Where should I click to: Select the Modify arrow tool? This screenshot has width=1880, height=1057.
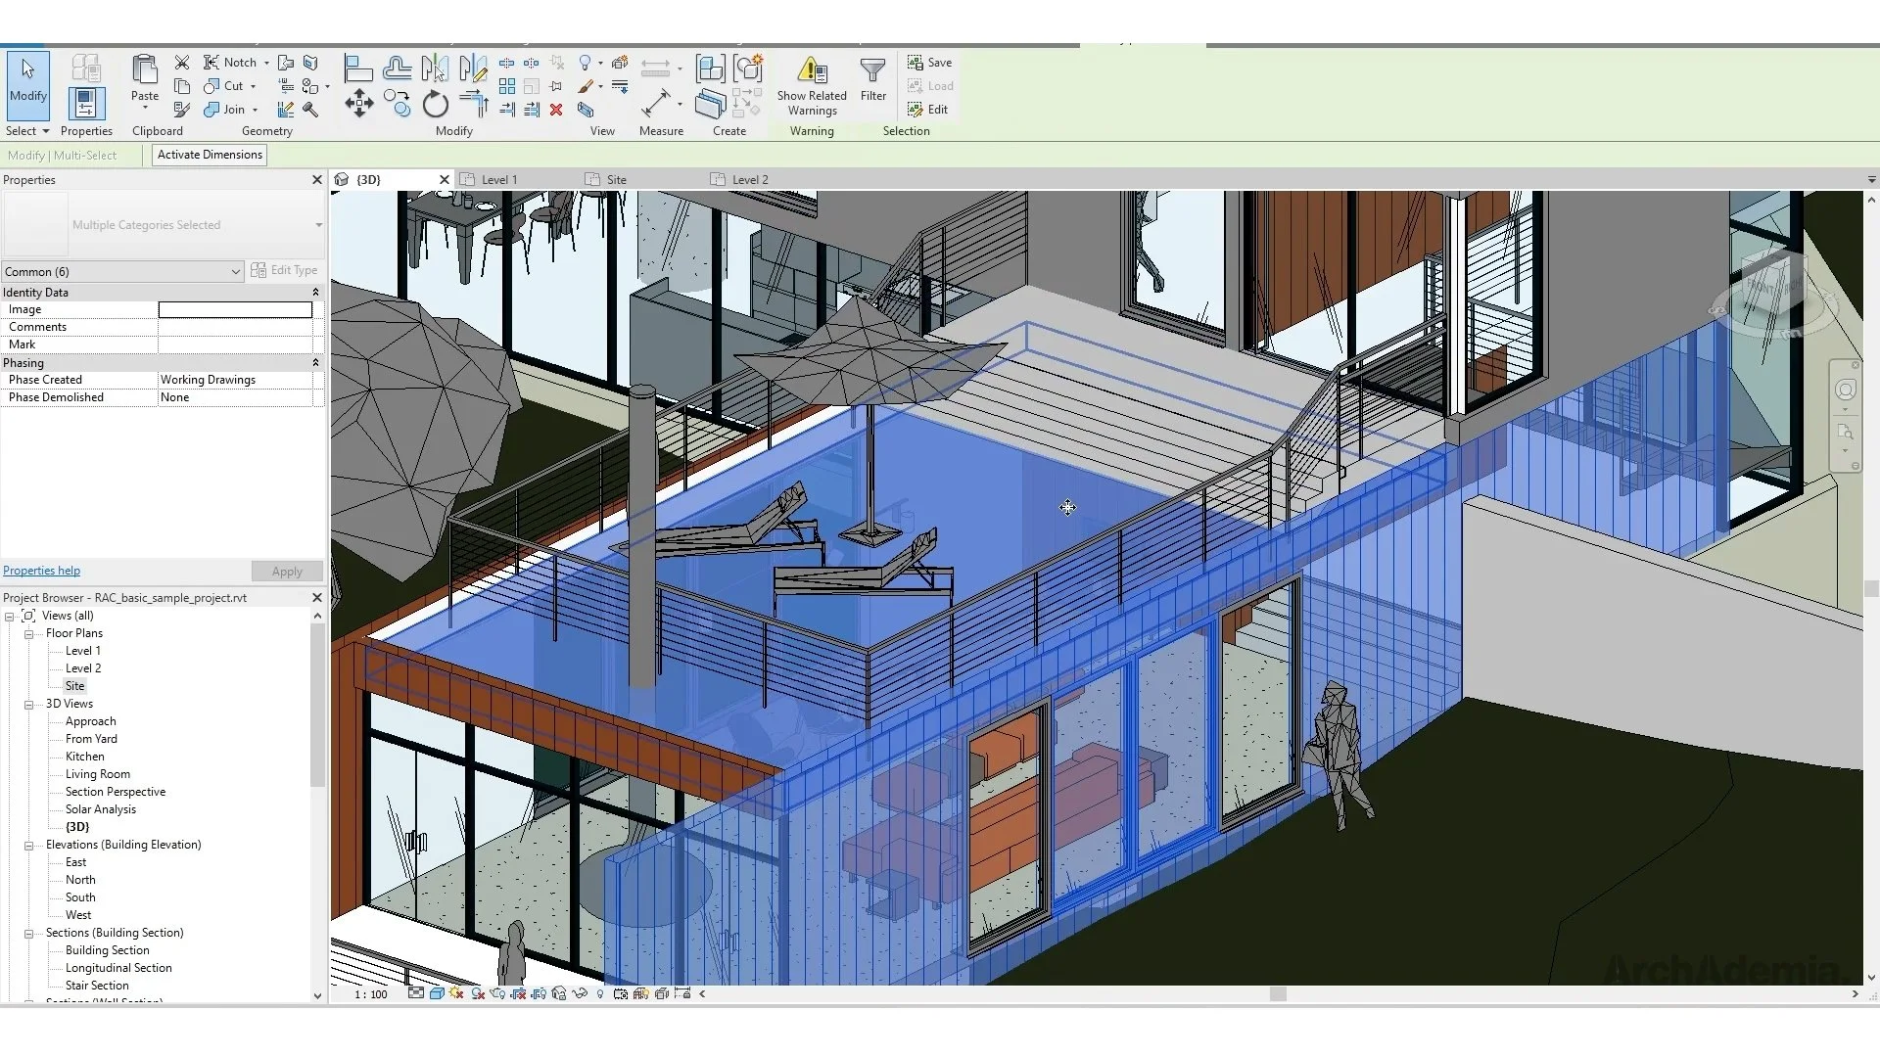point(26,86)
